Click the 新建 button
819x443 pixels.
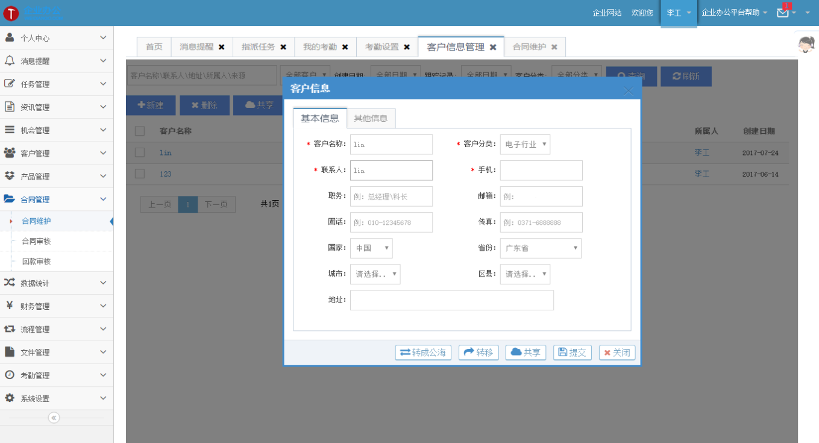(151, 105)
